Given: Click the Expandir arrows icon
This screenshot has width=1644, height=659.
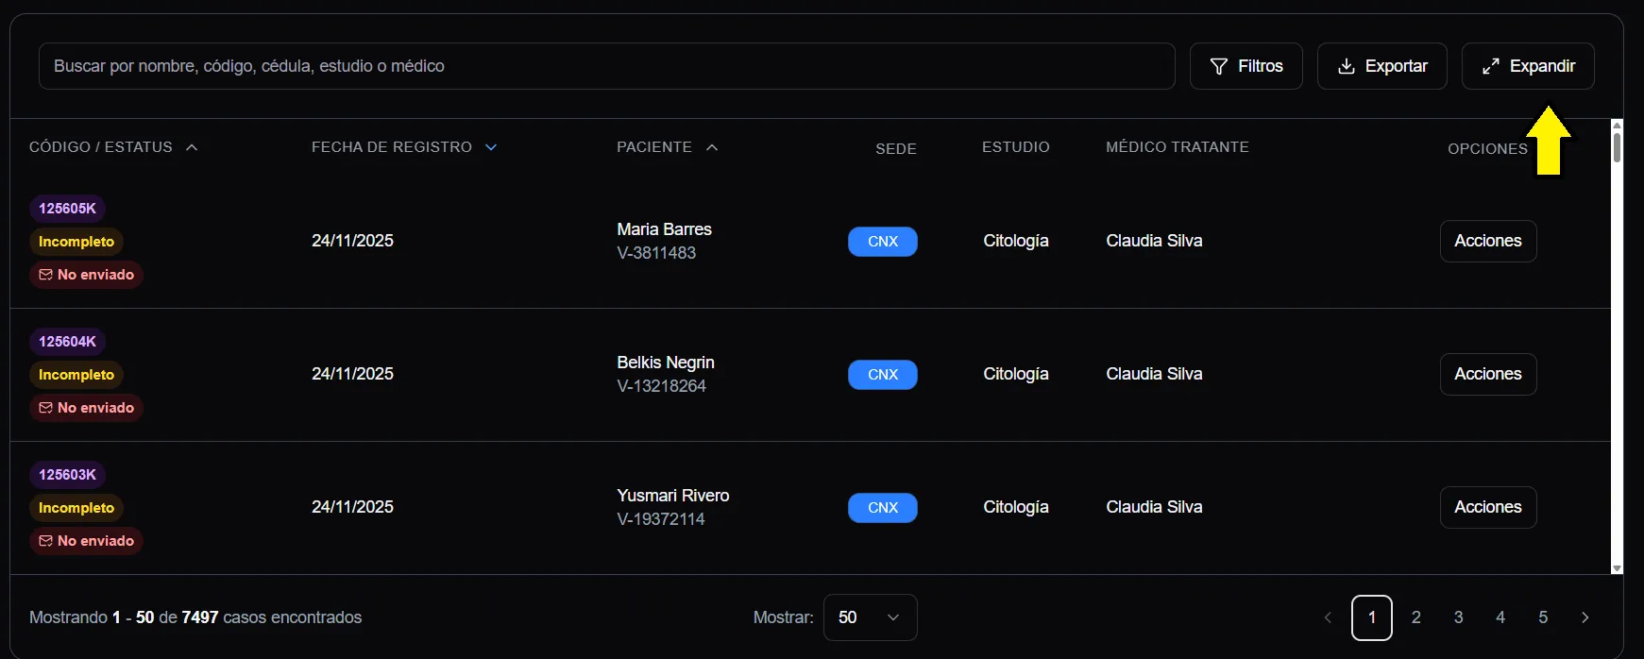Looking at the screenshot, I should click(1491, 66).
